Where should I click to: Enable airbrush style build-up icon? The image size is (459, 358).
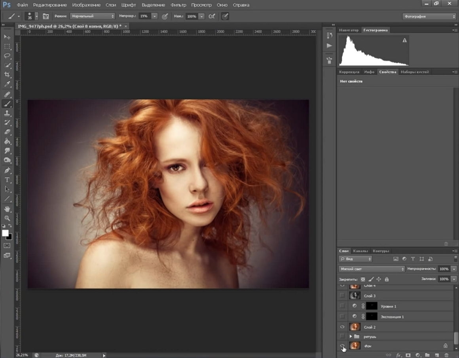[212, 16]
